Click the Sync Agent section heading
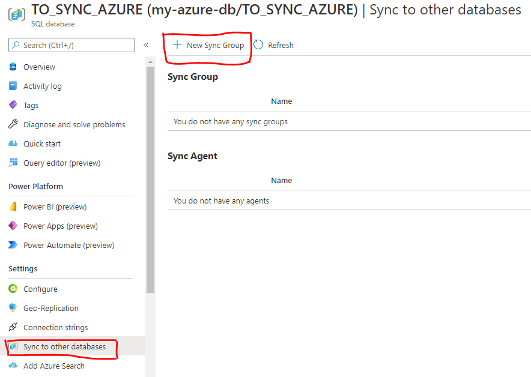The height and width of the screenshot is (377, 531). (x=192, y=156)
